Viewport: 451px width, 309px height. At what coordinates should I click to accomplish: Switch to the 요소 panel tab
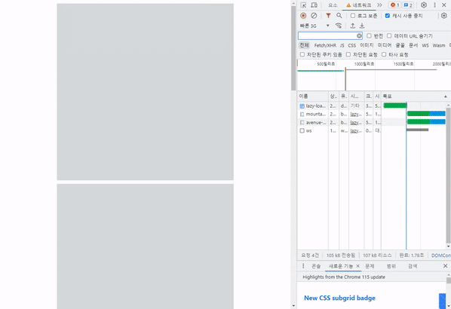coord(333,5)
